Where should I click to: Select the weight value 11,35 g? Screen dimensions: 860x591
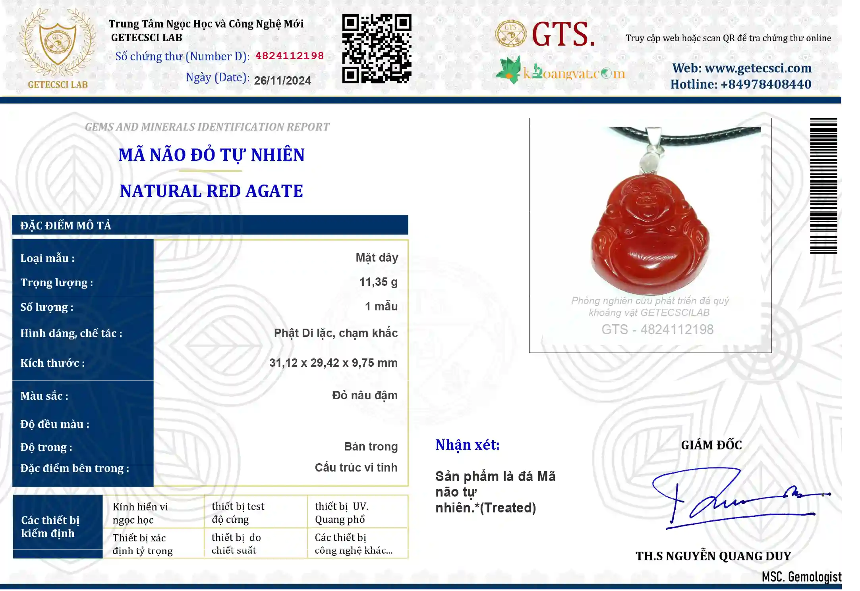coord(378,282)
